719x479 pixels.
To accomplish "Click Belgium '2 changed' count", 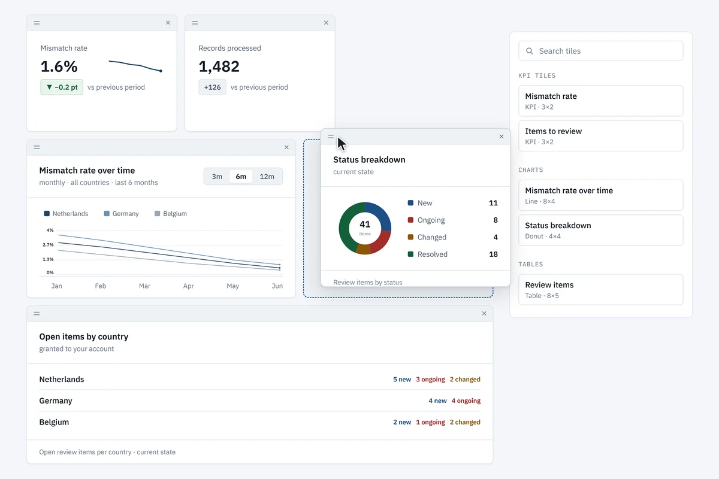I will click(465, 422).
